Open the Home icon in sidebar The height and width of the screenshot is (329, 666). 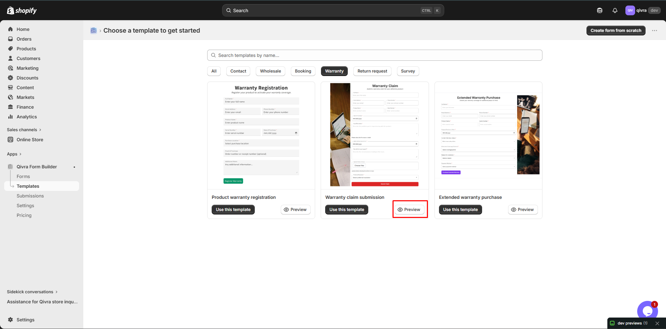[10, 29]
